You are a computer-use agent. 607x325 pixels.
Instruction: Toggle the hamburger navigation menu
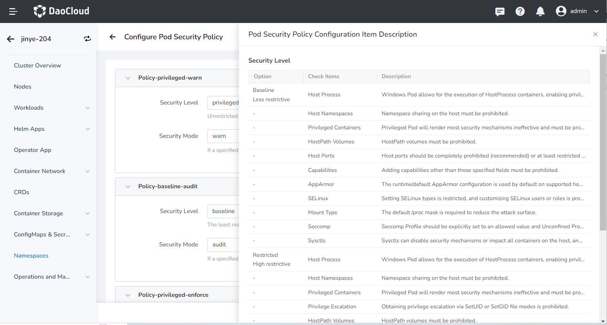click(x=13, y=11)
